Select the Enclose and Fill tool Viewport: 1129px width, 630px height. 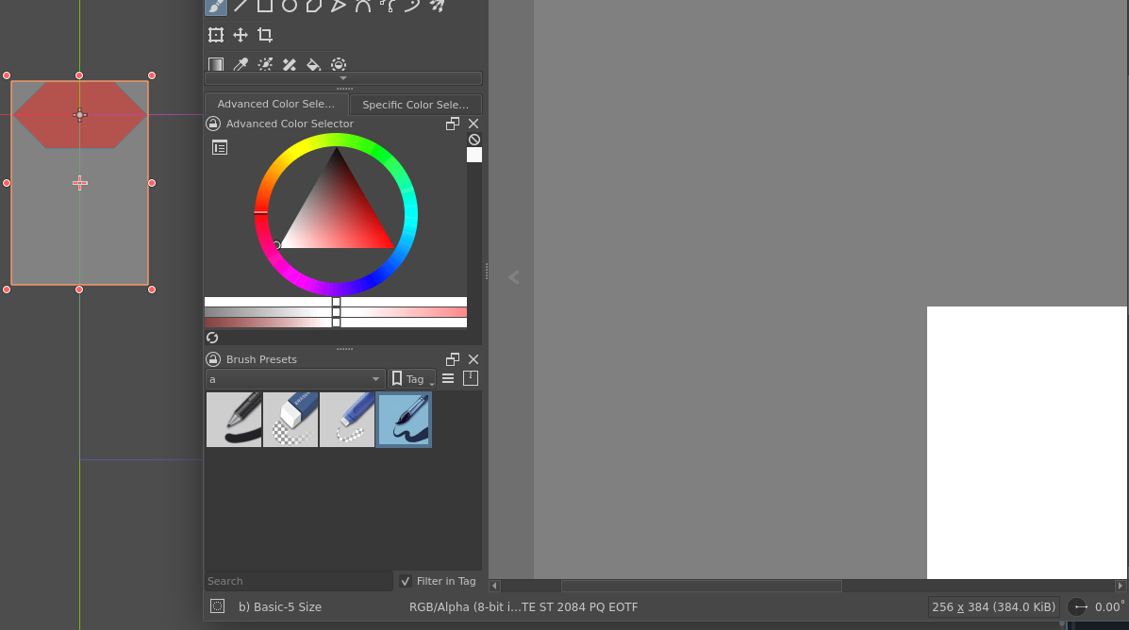click(339, 64)
